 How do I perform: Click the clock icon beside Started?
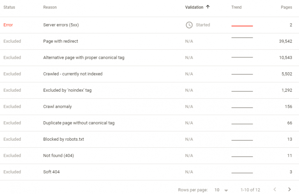189,25
